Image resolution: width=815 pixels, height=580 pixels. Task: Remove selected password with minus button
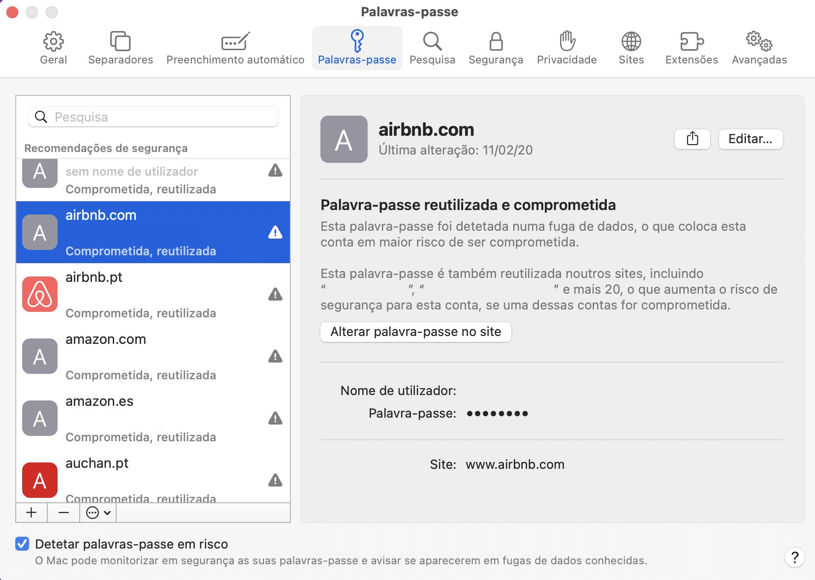coord(63,513)
